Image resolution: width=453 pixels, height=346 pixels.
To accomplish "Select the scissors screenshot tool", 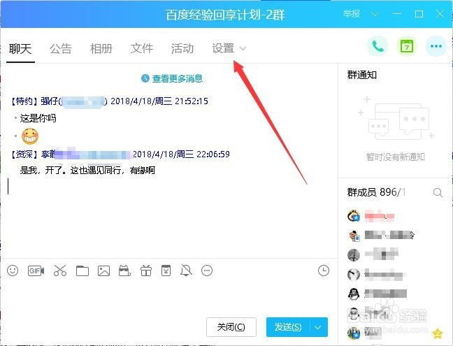I will 60,271.
